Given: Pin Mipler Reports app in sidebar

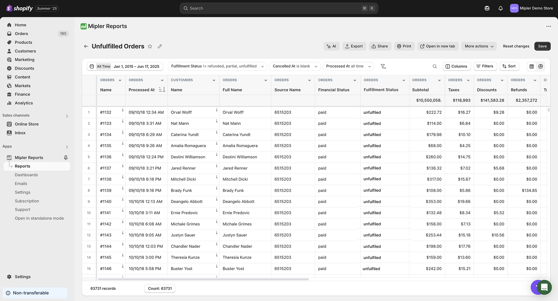Looking at the screenshot, I should 66,158.
